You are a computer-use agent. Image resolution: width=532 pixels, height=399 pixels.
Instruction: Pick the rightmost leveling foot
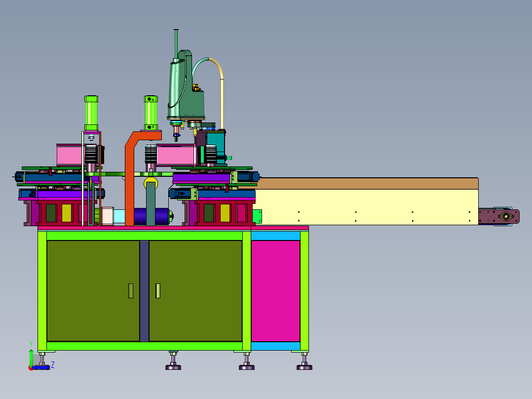coord(304,361)
